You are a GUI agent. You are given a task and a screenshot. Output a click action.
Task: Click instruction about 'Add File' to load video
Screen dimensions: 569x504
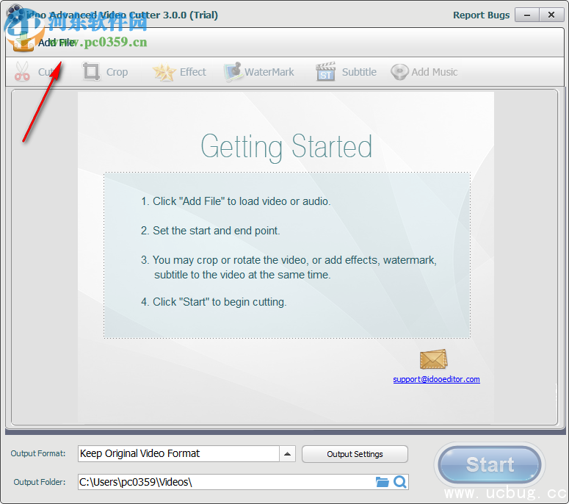[236, 201]
